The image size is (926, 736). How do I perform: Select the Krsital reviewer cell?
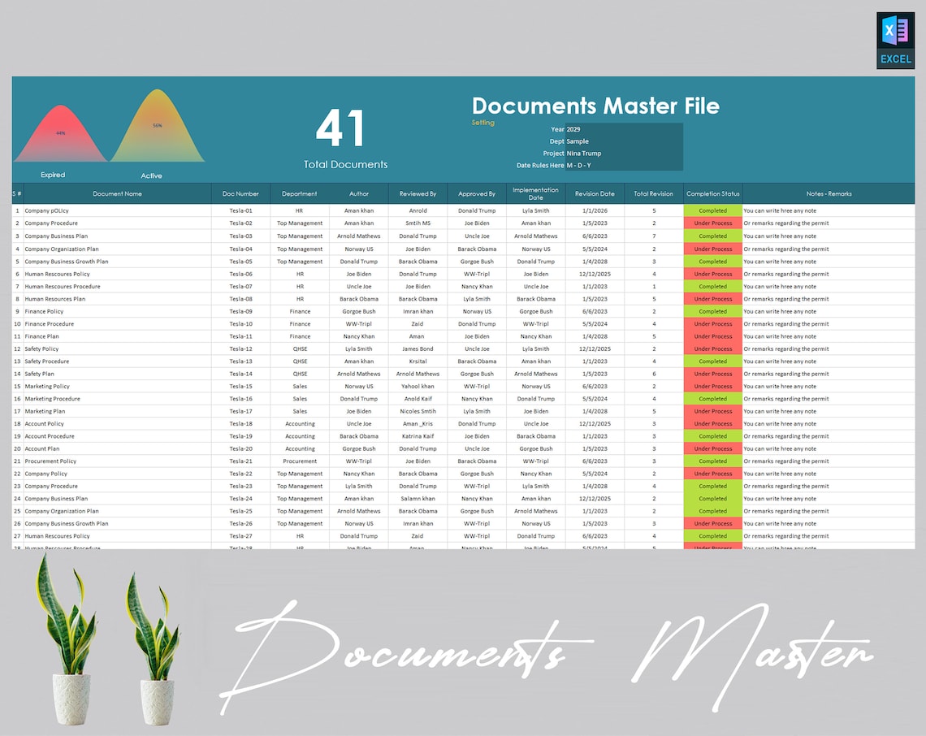[418, 362]
